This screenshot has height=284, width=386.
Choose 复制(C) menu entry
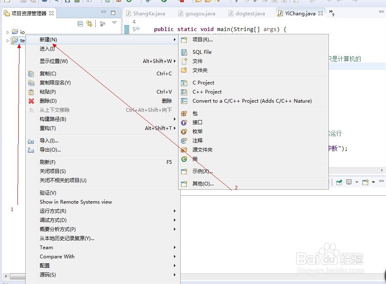coord(102,74)
